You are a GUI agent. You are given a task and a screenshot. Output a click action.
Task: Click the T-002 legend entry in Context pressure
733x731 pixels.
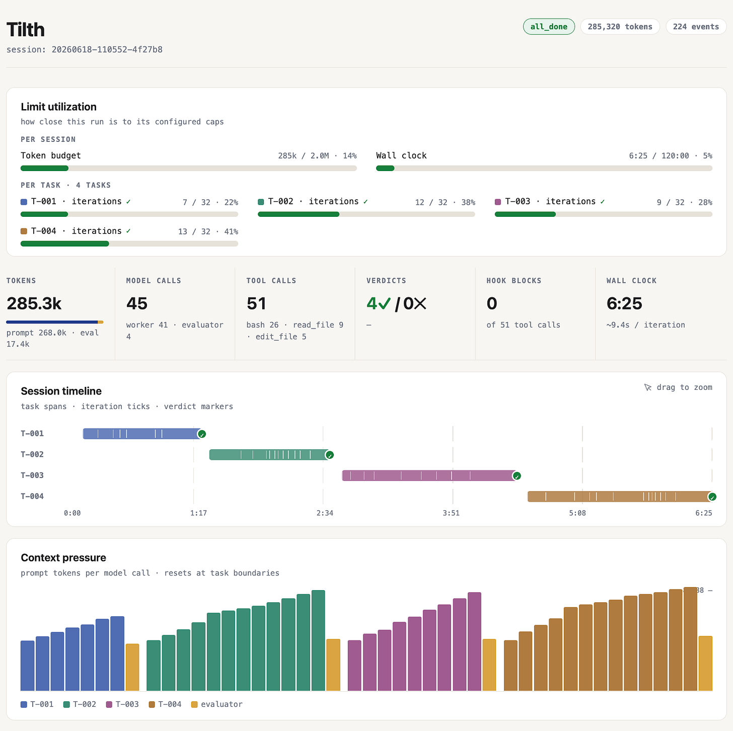tap(80, 704)
